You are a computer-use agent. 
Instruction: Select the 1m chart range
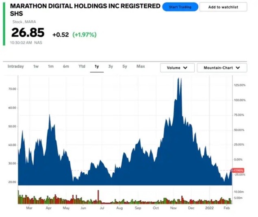(x=51, y=66)
